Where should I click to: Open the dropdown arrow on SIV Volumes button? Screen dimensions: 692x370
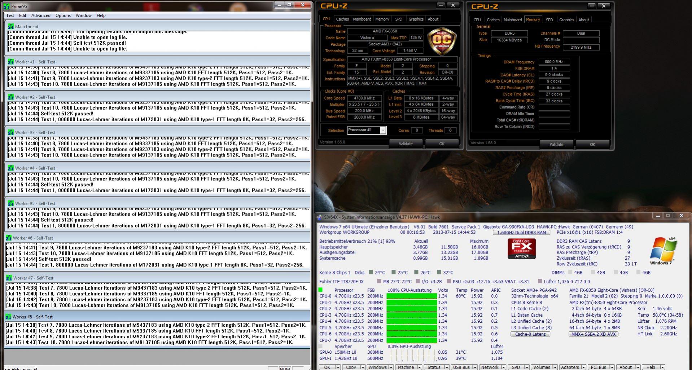[555, 367]
